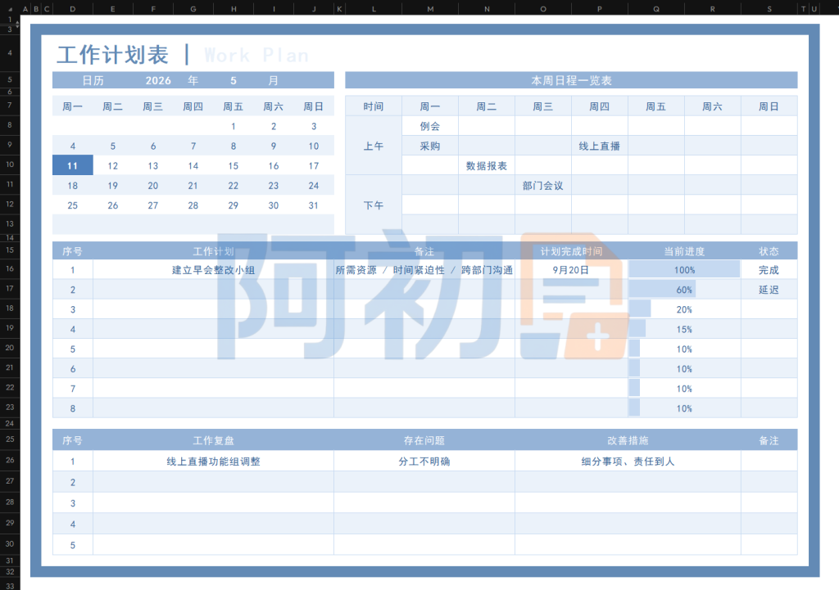Select the 周日 header in weekly schedule
Screen dimensions: 839x590
pos(769,106)
